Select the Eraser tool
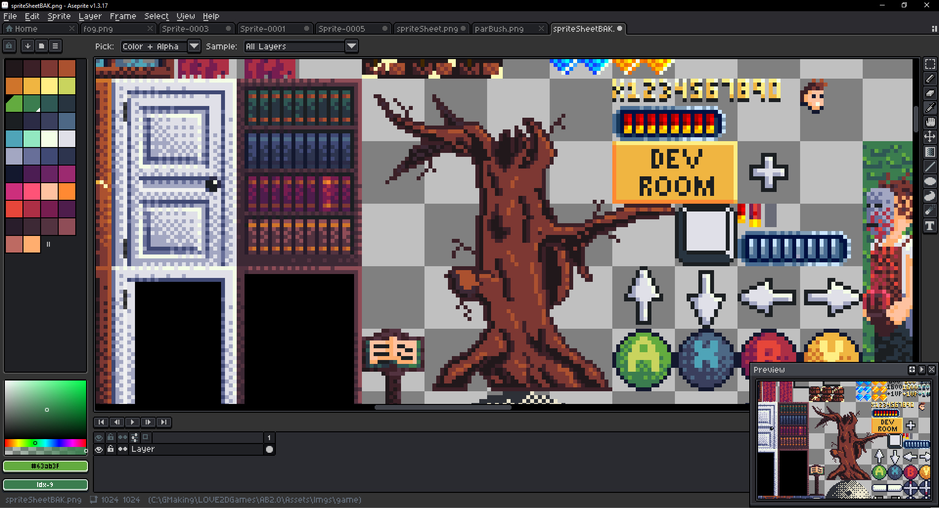The image size is (939, 508). [x=930, y=93]
